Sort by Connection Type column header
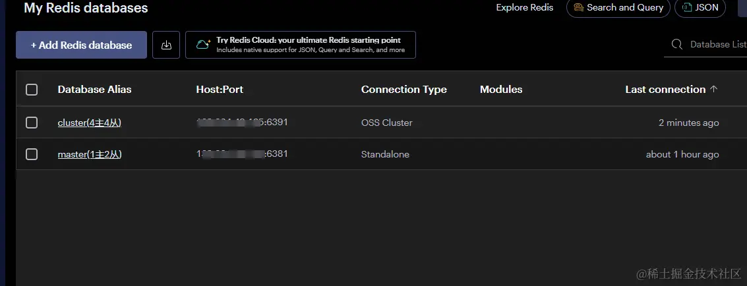The width and height of the screenshot is (747, 286). pos(404,90)
